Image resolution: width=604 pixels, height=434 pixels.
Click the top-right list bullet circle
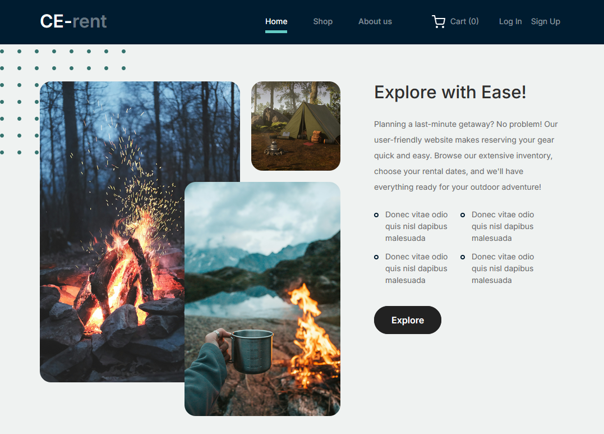point(463,215)
